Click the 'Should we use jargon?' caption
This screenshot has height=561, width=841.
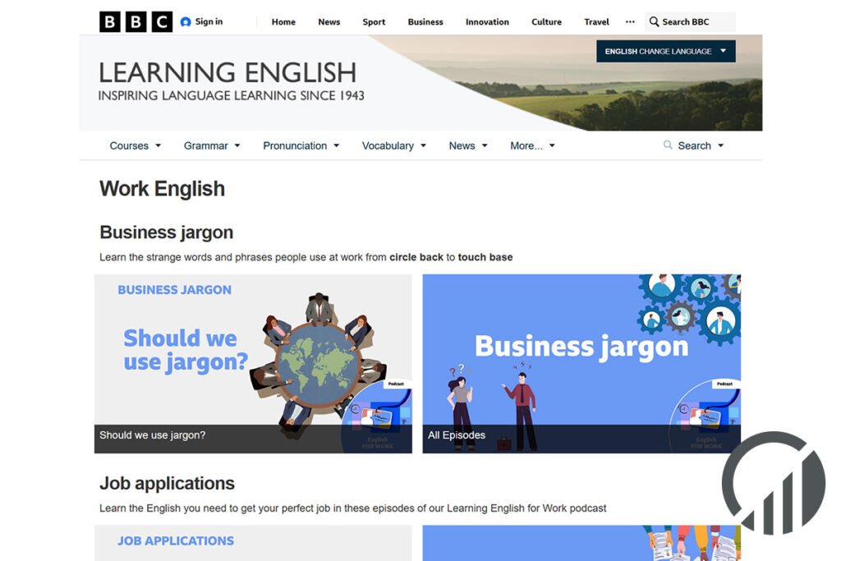pos(152,435)
